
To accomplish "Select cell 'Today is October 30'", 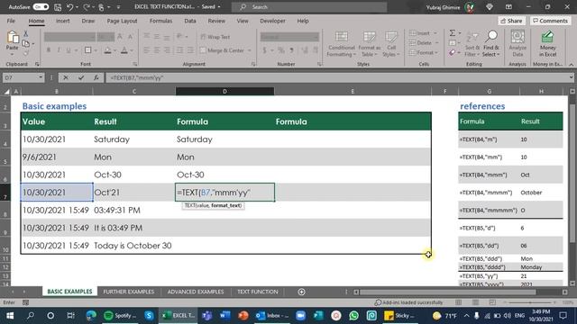I will pyautogui.click(x=133, y=246).
